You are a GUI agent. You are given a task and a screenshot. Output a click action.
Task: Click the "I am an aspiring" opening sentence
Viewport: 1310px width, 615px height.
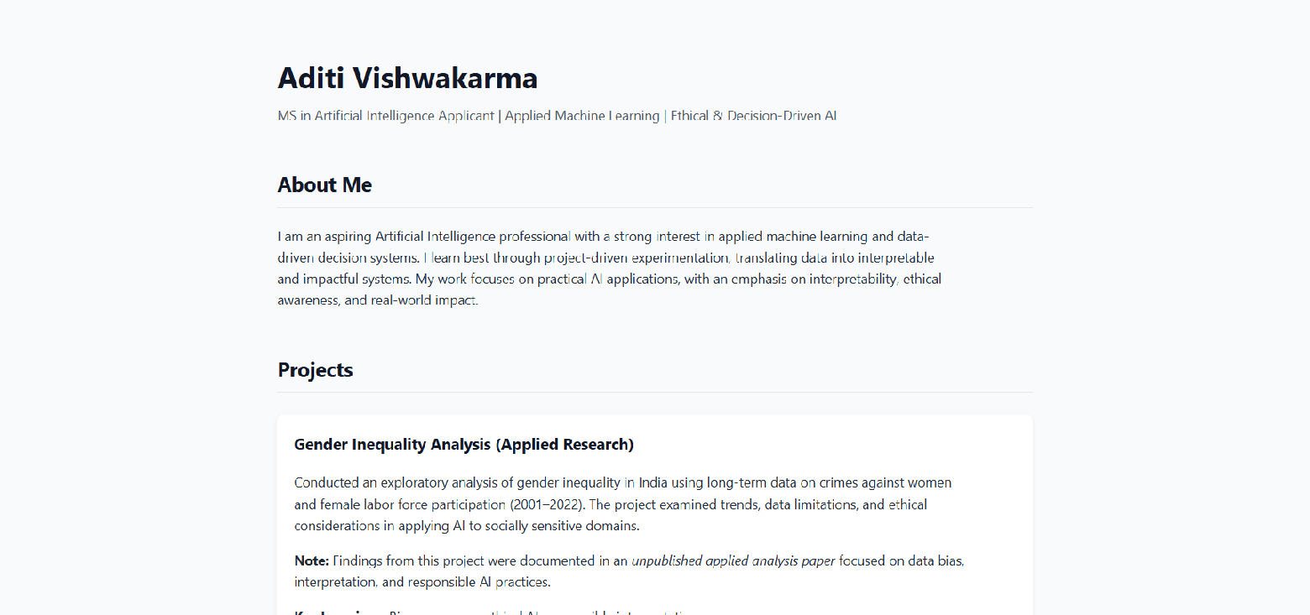coord(325,236)
